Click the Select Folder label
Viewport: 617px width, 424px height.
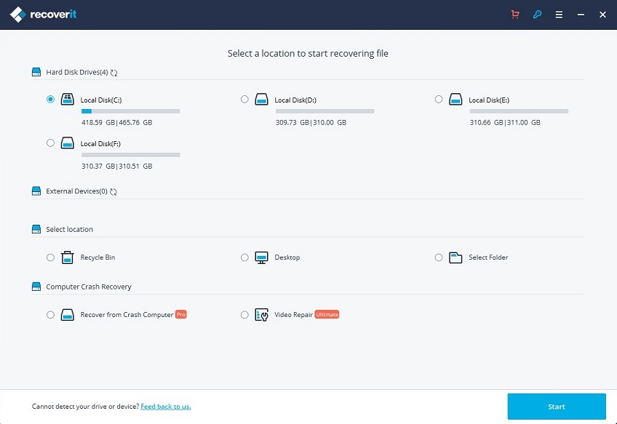tap(488, 257)
